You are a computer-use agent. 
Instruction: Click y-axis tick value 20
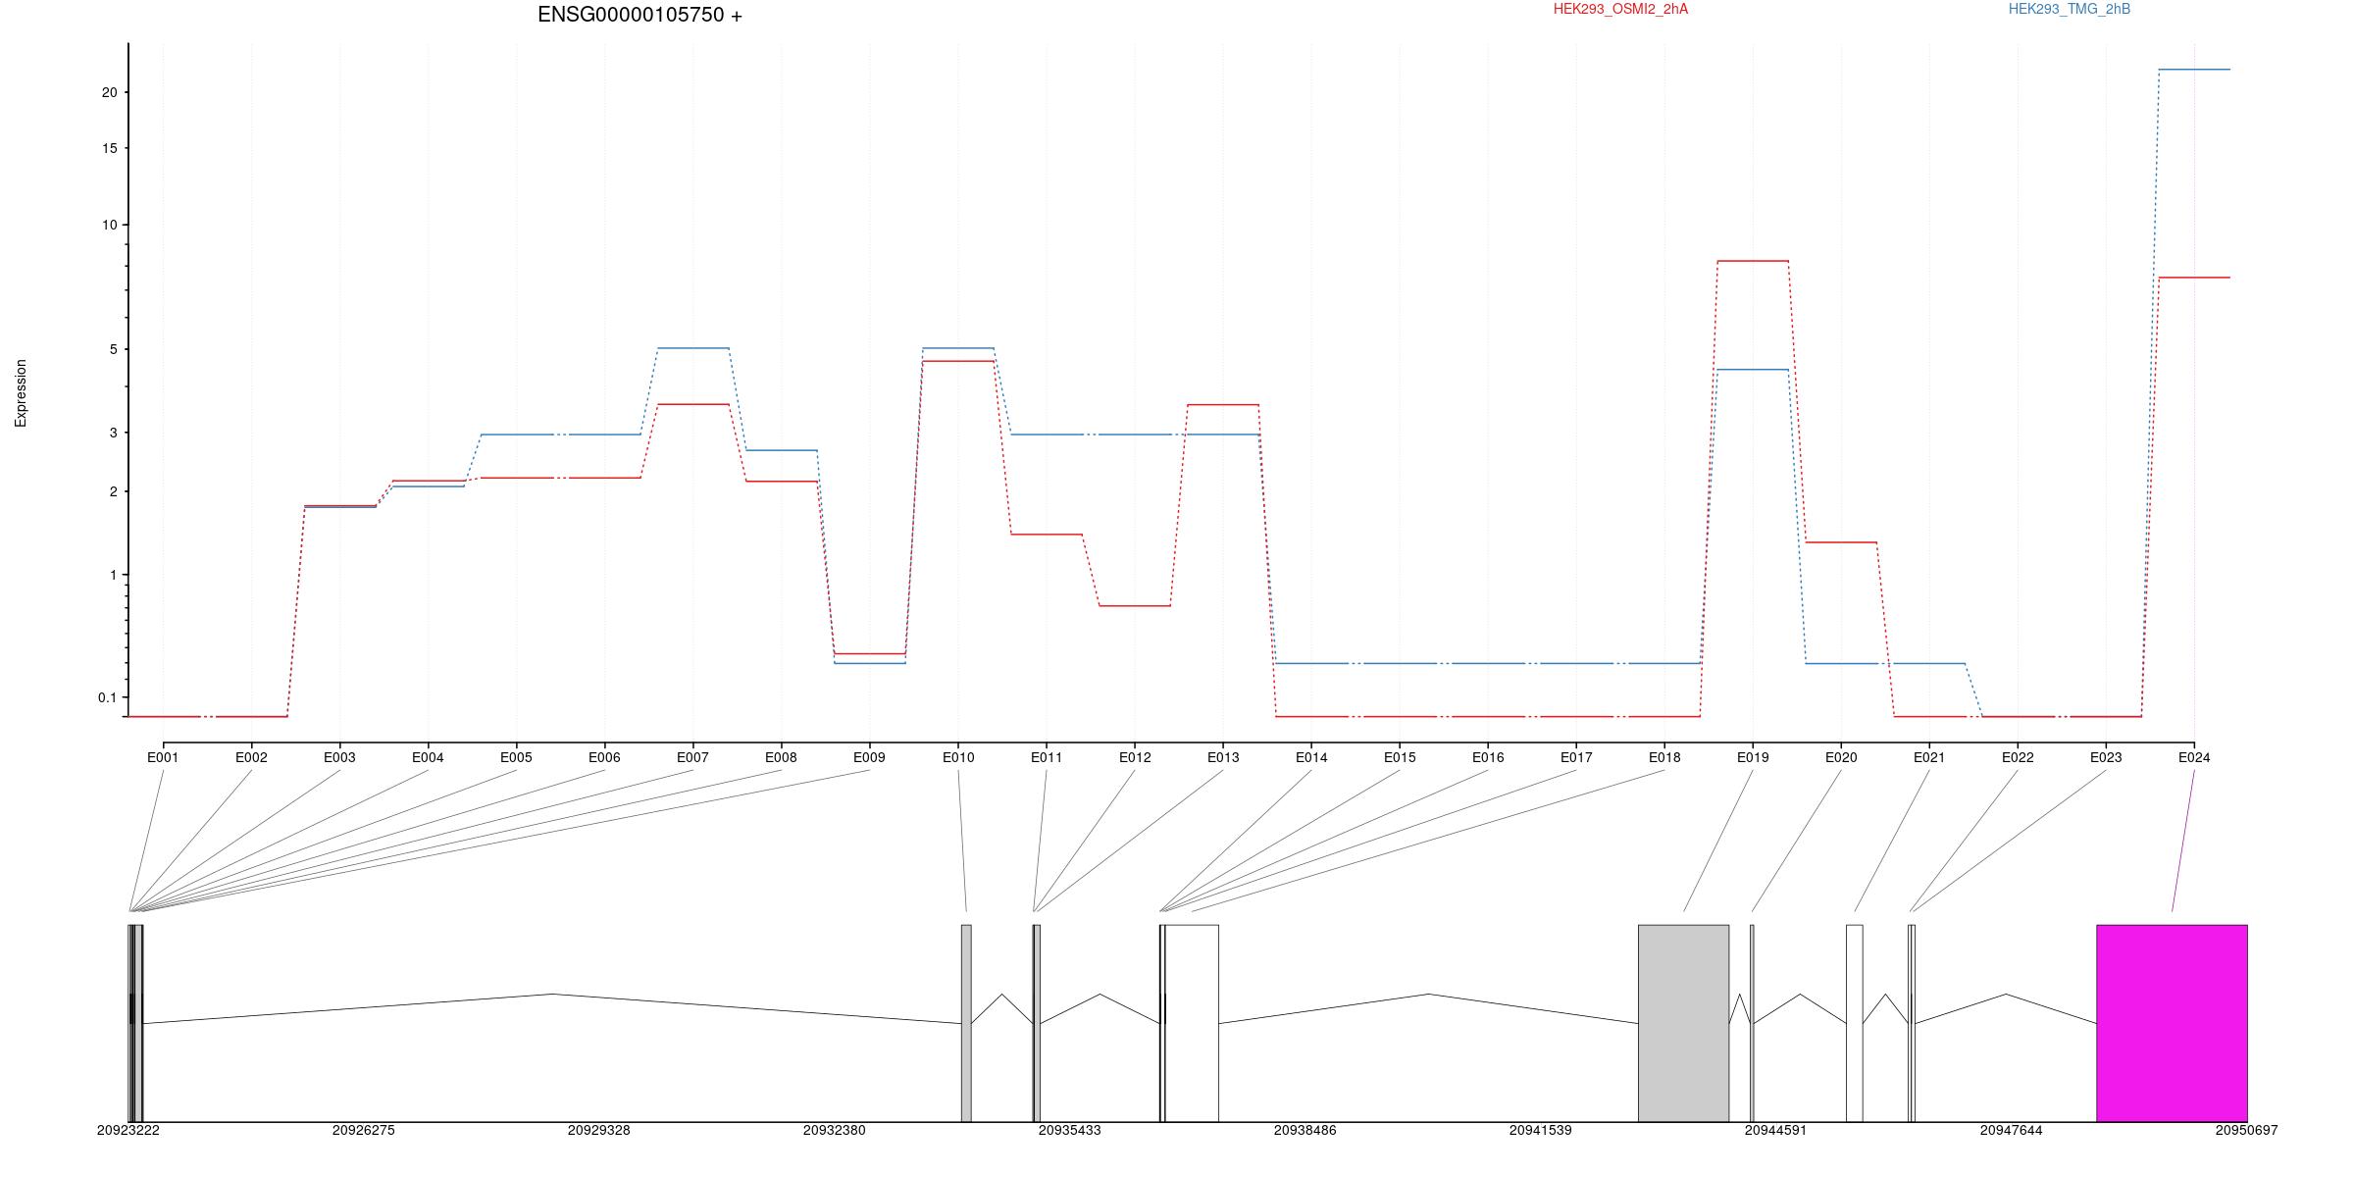click(x=109, y=92)
